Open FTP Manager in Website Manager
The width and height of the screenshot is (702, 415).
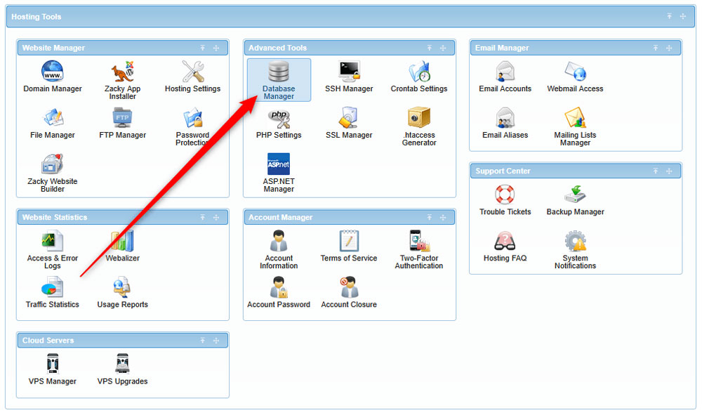pyautogui.click(x=122, y=121)
